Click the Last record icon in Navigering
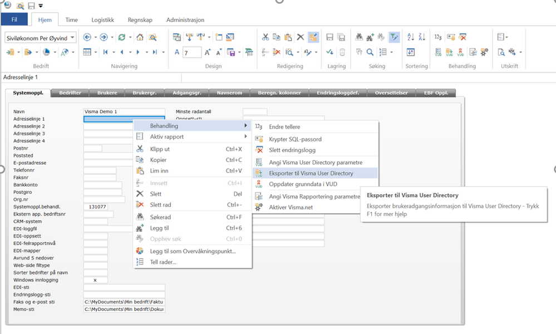The width and height of the screenshot is (556, 334). tap(155, 52)
